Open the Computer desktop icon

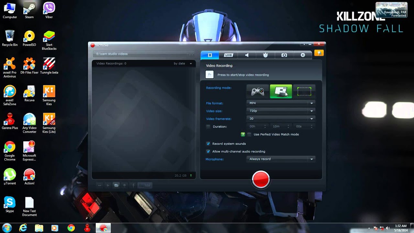pos(10,10)
